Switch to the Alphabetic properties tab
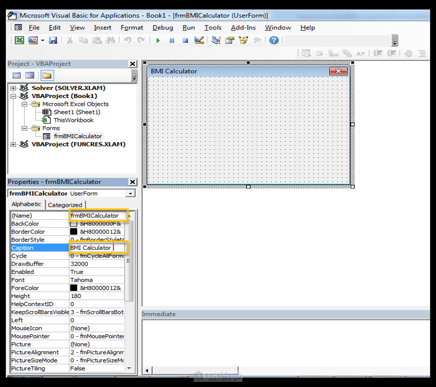 coord(26,204)
